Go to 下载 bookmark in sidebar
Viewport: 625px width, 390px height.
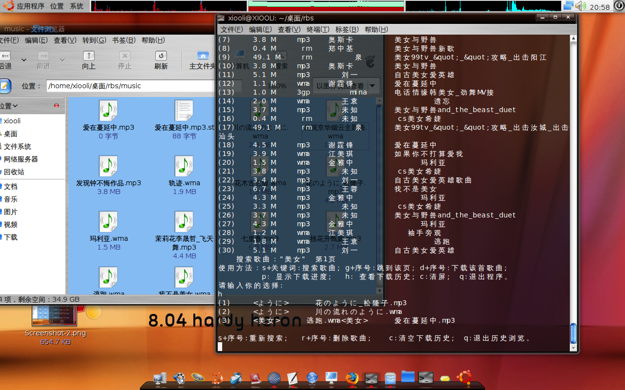click(x=10, y=237)
